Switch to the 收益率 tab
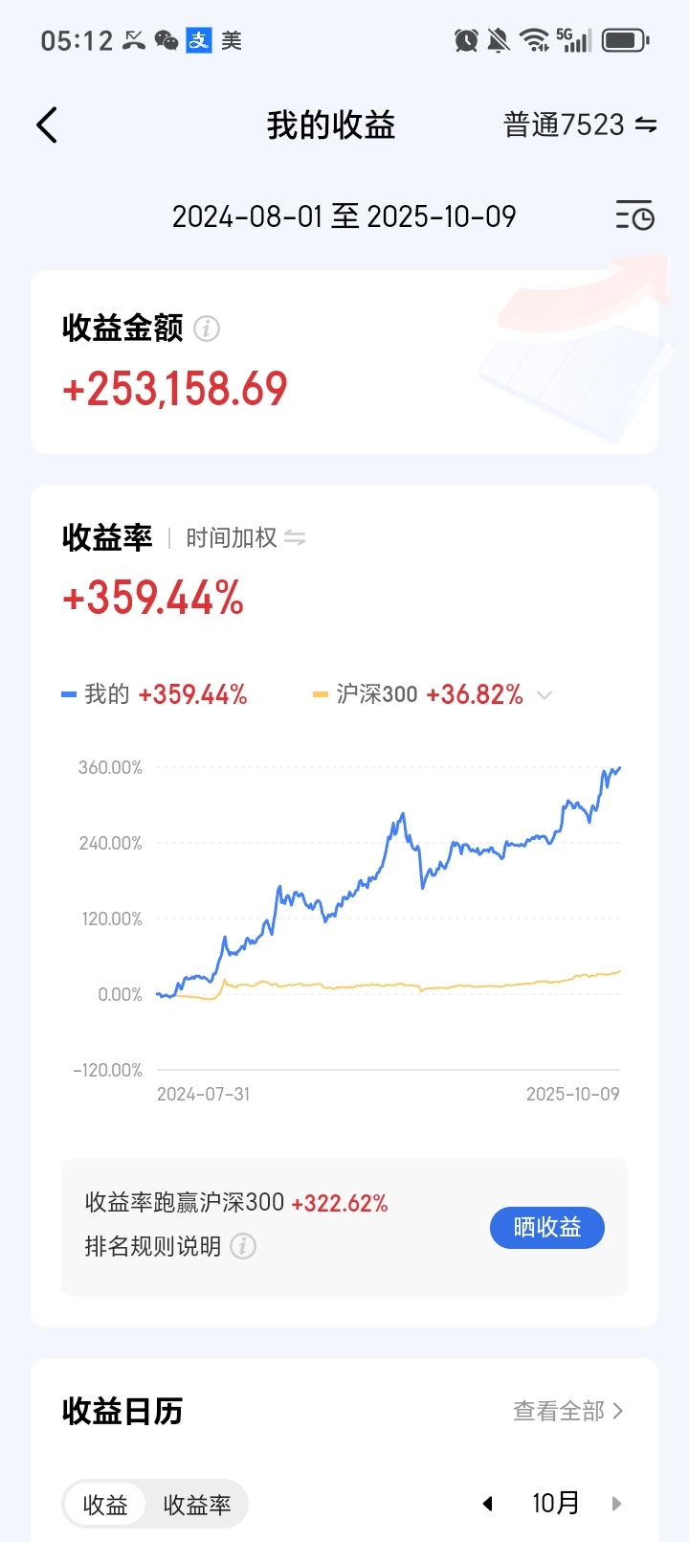This screenshot has width=689, height=1542. click(x=197, y=1505)
